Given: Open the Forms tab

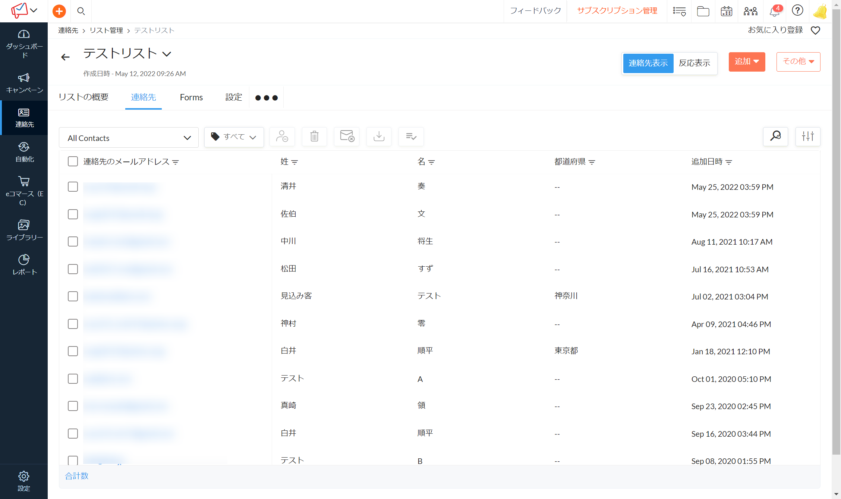Looking at the screenshot, I should (x=191, y=97).
